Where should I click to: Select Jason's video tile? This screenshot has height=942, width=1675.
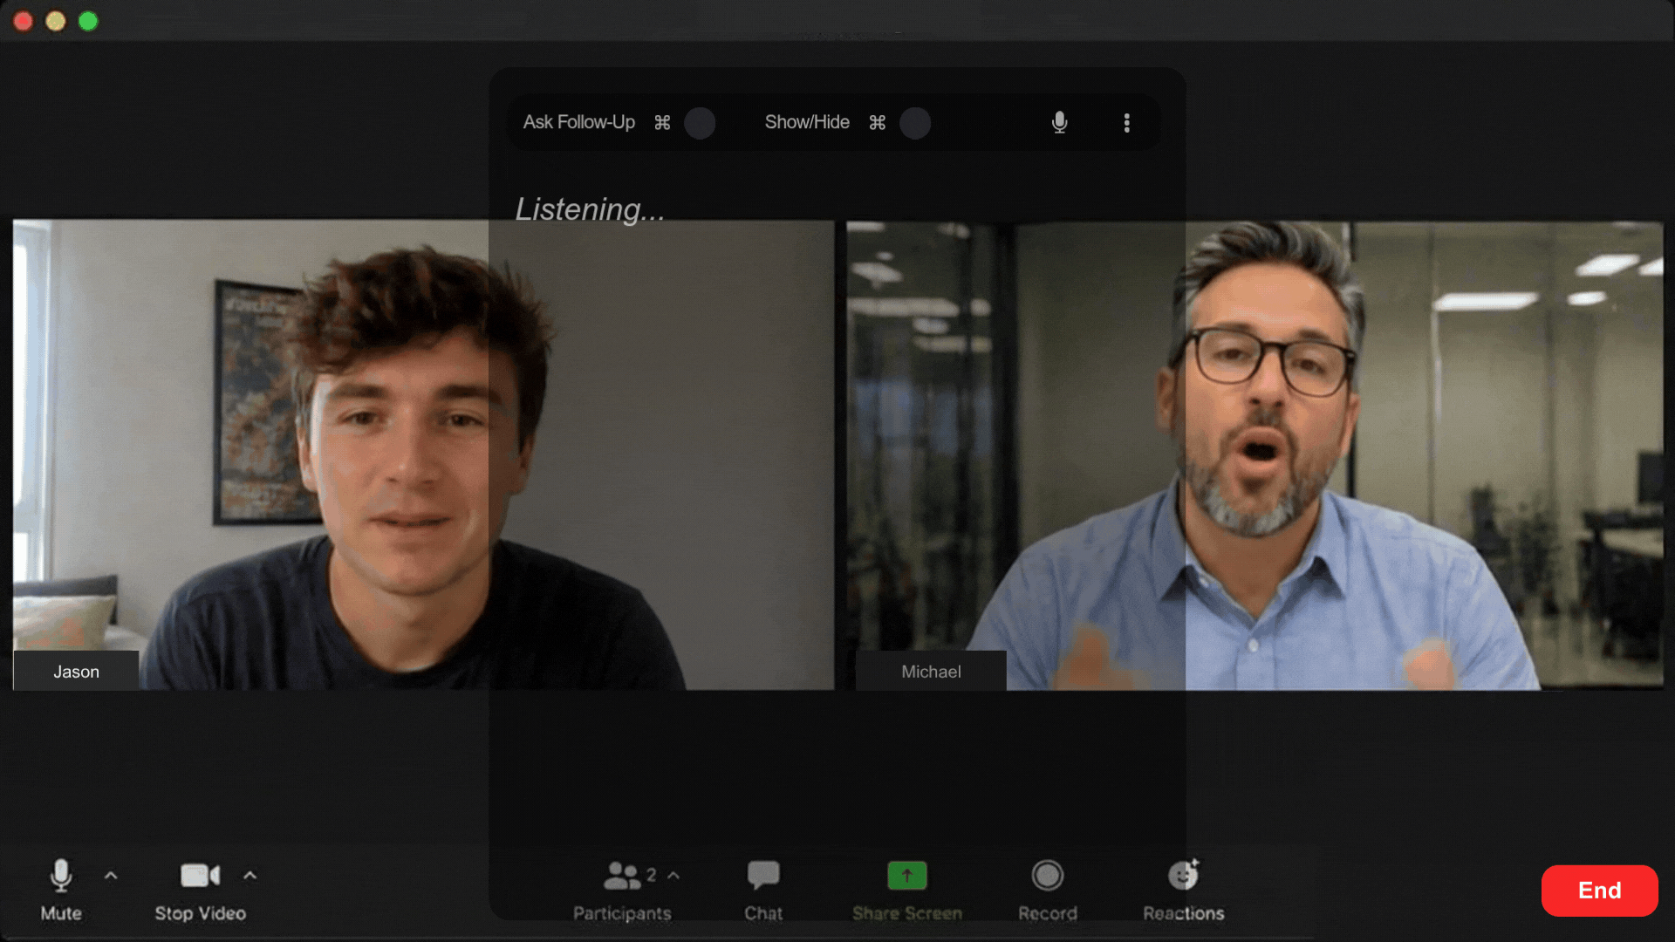pos(423,454)
